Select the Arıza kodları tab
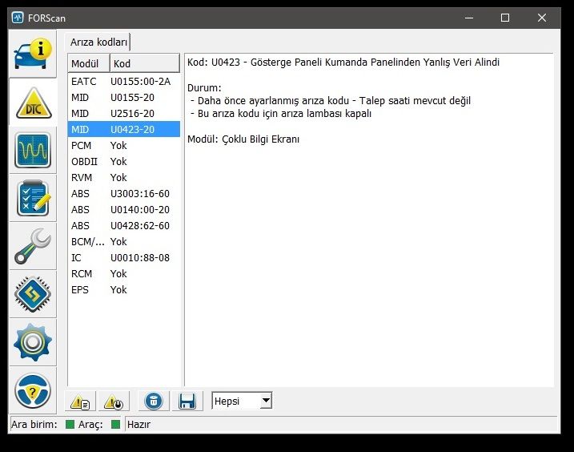The height and width of the screenshot is (452, 574). [x=98, y=42]
